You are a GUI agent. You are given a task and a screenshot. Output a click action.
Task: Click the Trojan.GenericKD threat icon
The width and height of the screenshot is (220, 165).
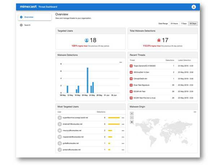tap(131, 66)
